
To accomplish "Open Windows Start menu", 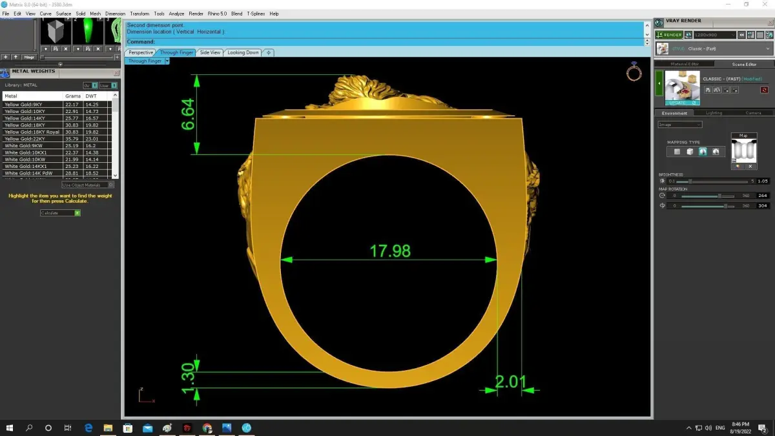I will coord(10,428).
